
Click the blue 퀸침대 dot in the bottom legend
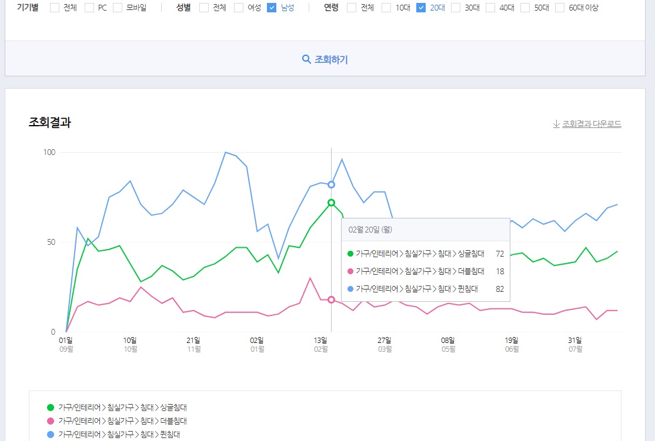pos(51,435)
